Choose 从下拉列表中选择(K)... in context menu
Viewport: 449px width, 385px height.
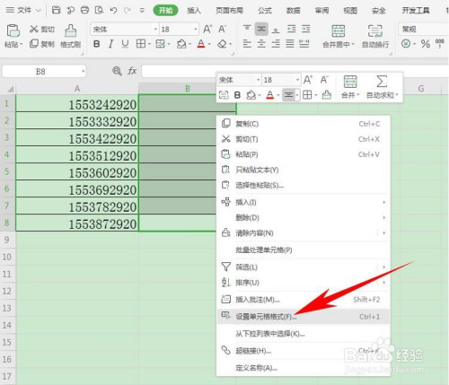pos(304,334)
